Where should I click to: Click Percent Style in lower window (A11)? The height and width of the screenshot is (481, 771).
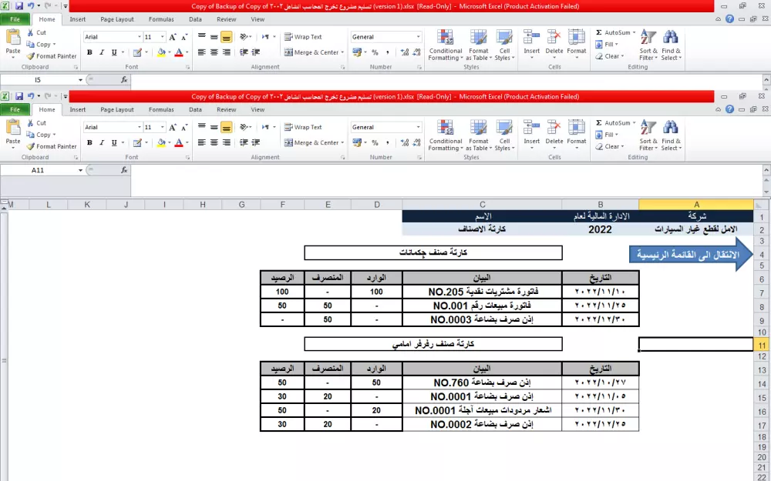[x=375, y=142]
